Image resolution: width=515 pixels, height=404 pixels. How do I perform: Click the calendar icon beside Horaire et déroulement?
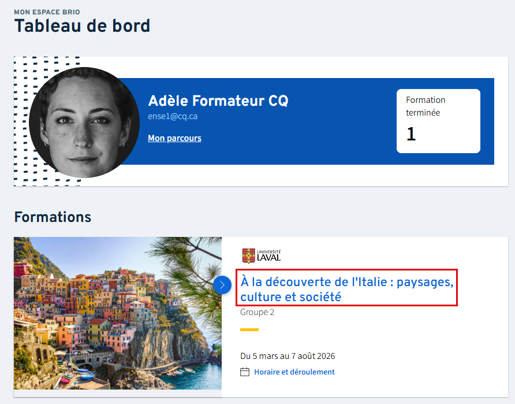(x=245, y=372)
